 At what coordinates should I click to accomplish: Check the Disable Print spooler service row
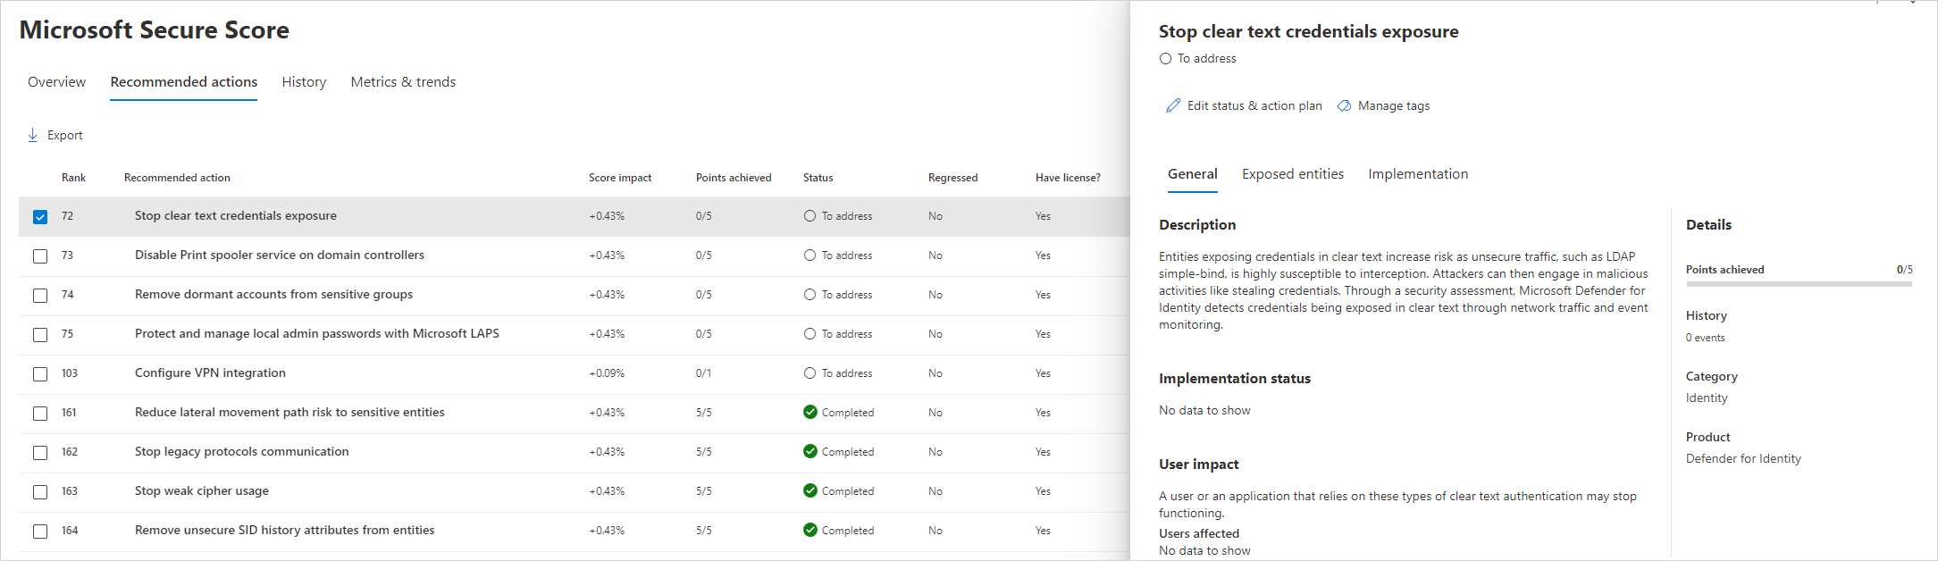40,256
